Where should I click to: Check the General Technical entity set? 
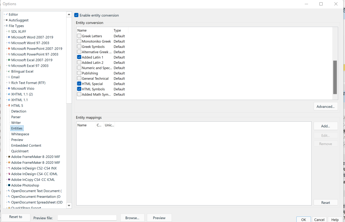click(79, 78)
